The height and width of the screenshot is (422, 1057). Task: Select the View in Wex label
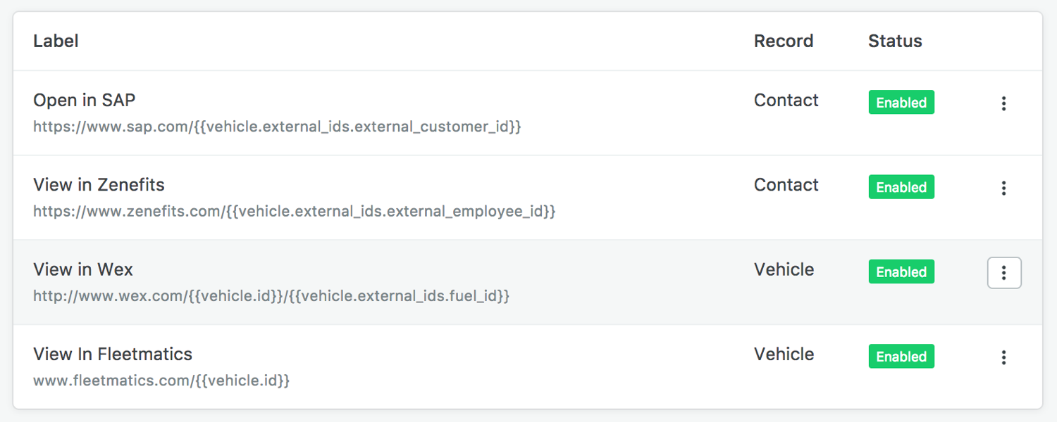[82, 269]
